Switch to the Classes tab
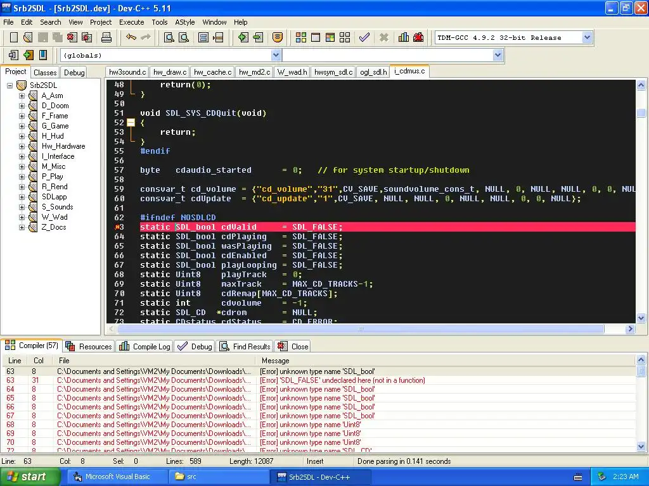Viewport: 649px width, 486px height. 45,73
